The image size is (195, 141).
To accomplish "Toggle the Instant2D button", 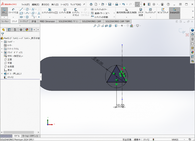I will tap(174, 11).
